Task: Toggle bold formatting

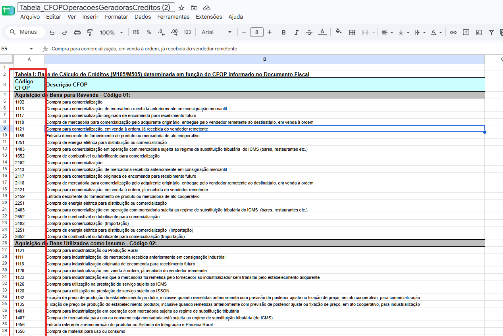Action: click(x=283, y=32)
